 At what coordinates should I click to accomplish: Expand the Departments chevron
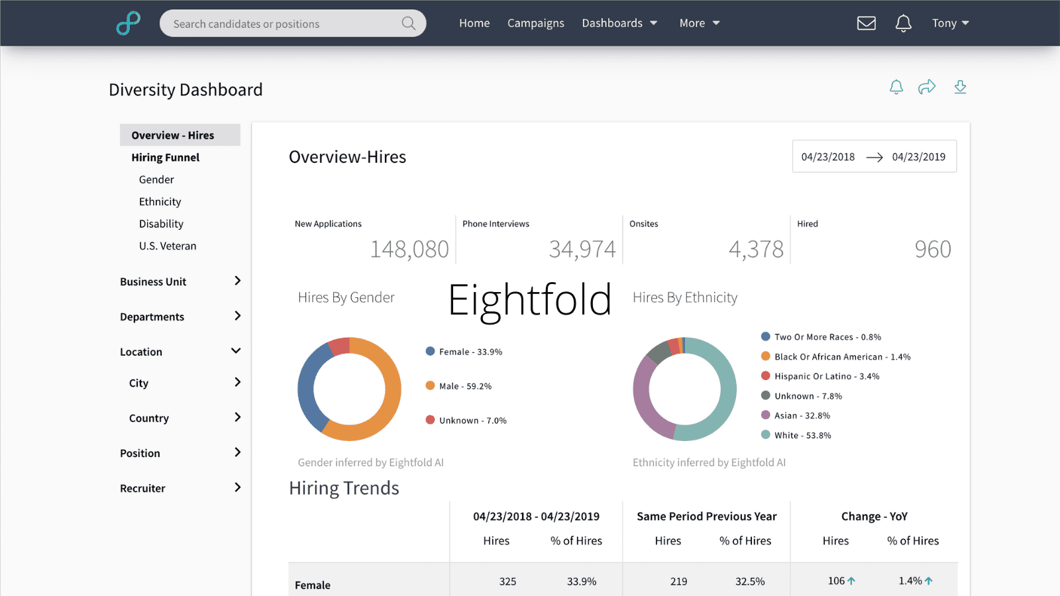(x=237, y=316)
